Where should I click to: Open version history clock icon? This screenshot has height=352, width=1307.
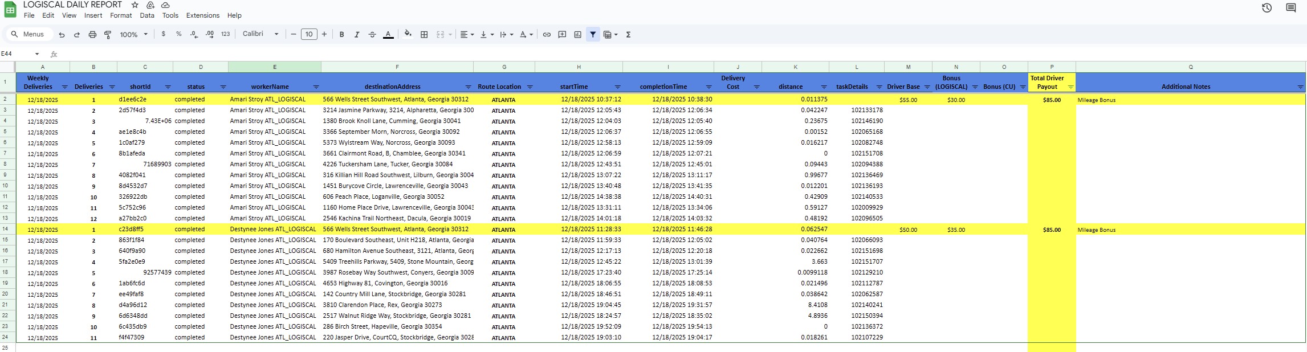[1267, 8]
